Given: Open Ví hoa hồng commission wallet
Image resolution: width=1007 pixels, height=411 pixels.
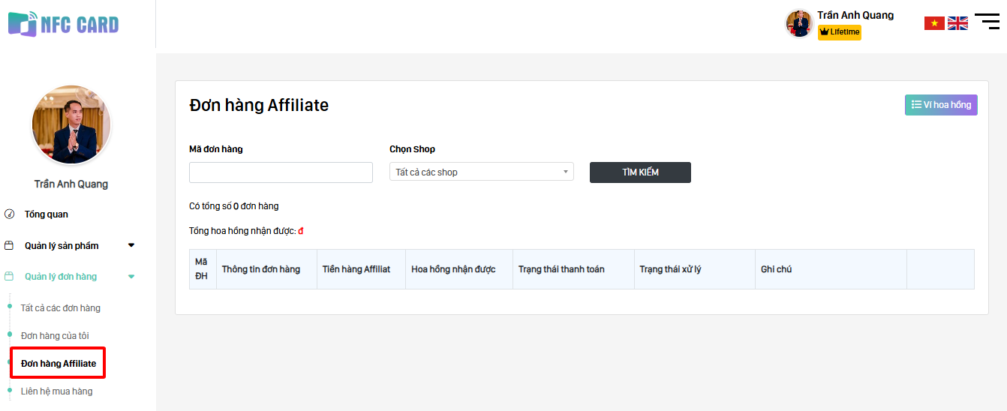Looking at the screenshot, I should [x=941, y=105].
